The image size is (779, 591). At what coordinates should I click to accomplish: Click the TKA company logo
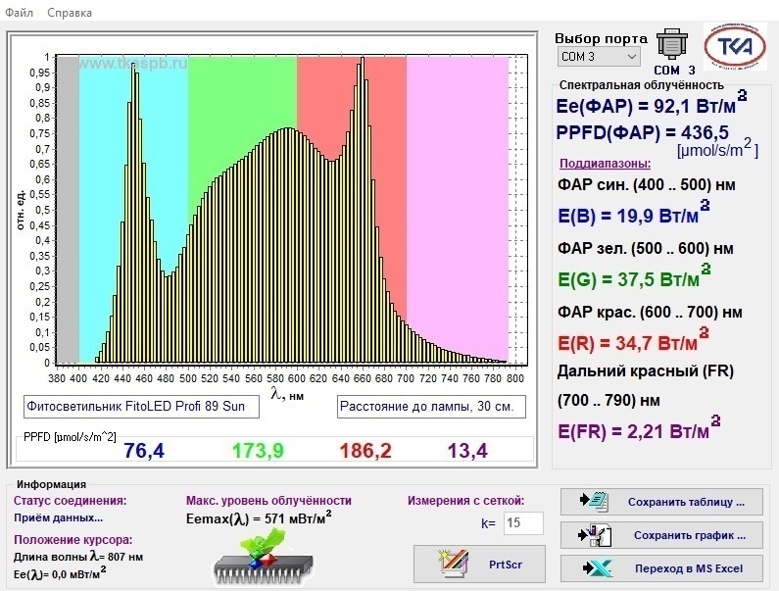tap(735, 46)
